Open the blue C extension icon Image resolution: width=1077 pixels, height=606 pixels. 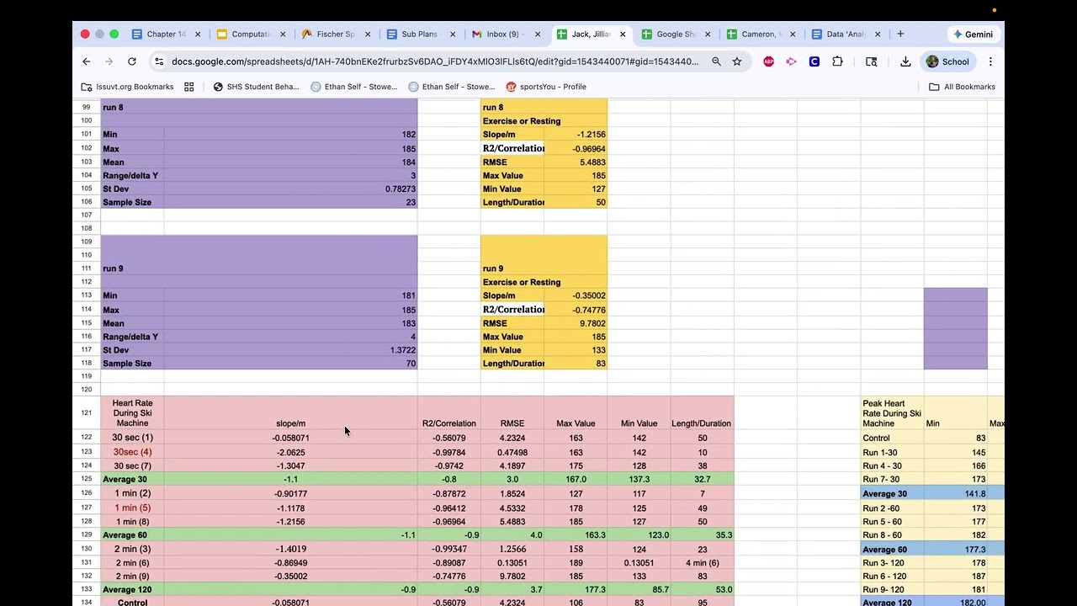814,61
